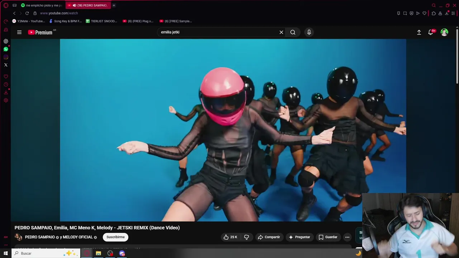Expand the sidebar three-dot setup
The height and width of the screenshot is (258, 459).
(6, 245)
